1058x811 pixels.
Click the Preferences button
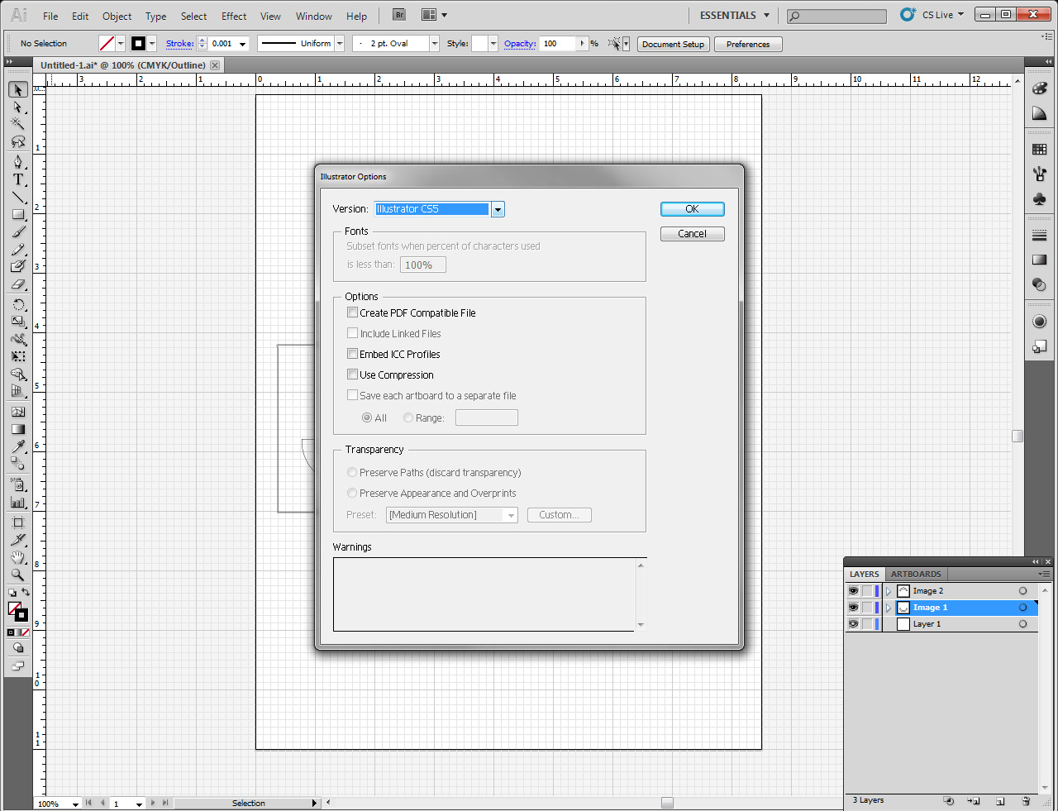tap(748, 44)
